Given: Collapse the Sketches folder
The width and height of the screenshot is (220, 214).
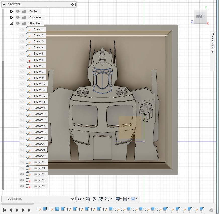Looking at the screenshot, I should pyautogui.click(x=11, y=23).
